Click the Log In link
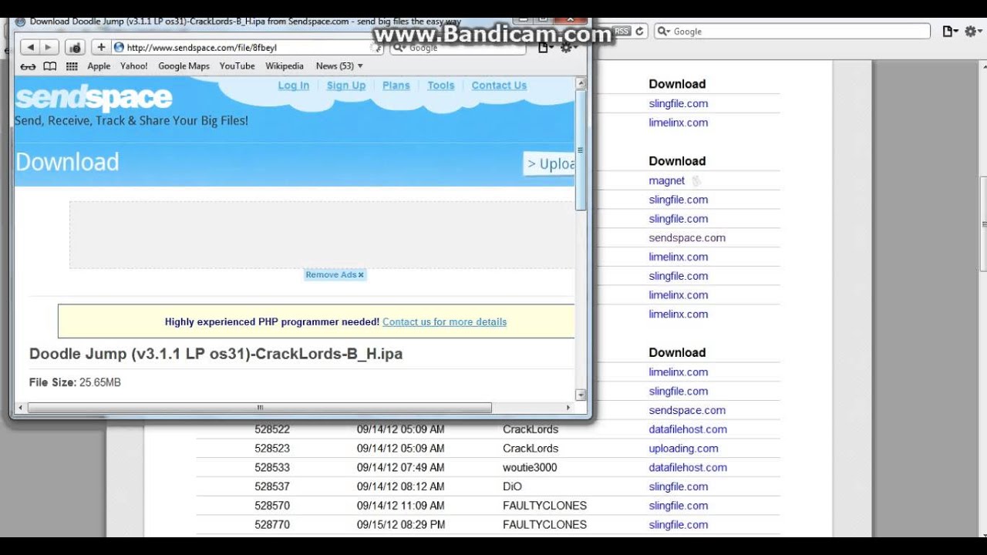The width and height of the screenshot is (987, 555). coord(294,86)
